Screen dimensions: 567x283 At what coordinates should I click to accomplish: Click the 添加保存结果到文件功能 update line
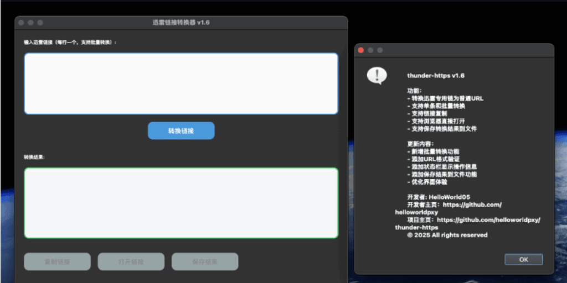coord(442,174)
